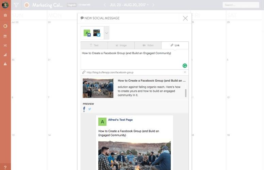Click the link description text
The width and height of the screenshot is (264, 170).
[x=149, y=91]
